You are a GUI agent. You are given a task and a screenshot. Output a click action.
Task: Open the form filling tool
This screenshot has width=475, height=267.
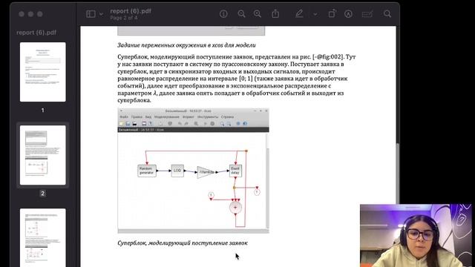point(367,14)
